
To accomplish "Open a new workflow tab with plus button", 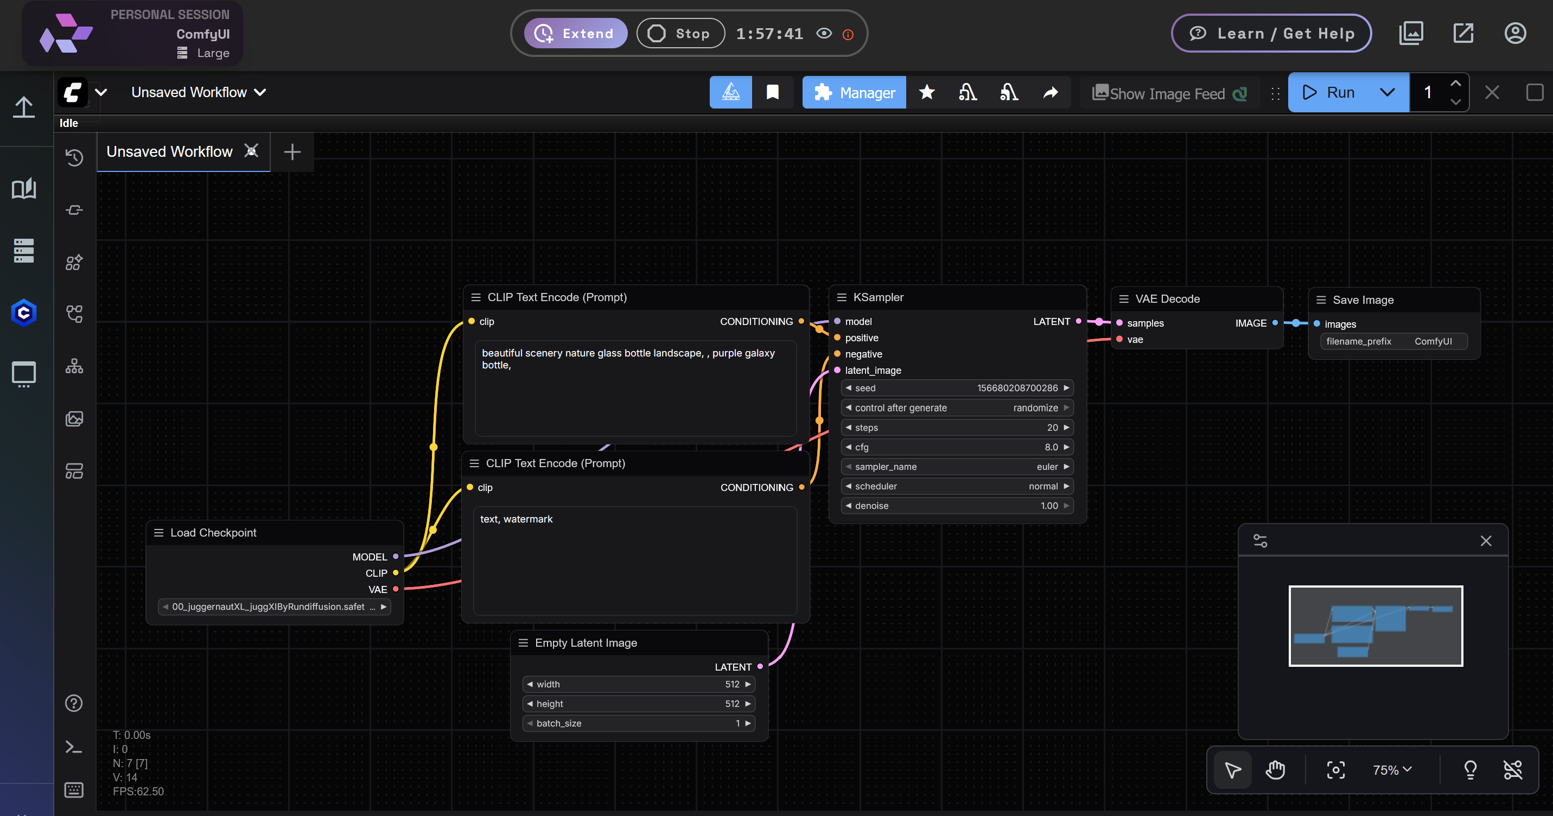I will coord(292,151).
